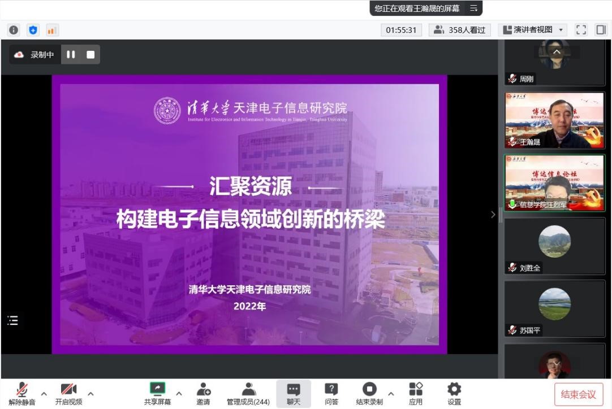612x409 pixels.
Task: Open 管理成员(244) participant list
Action: click(248, 394)
